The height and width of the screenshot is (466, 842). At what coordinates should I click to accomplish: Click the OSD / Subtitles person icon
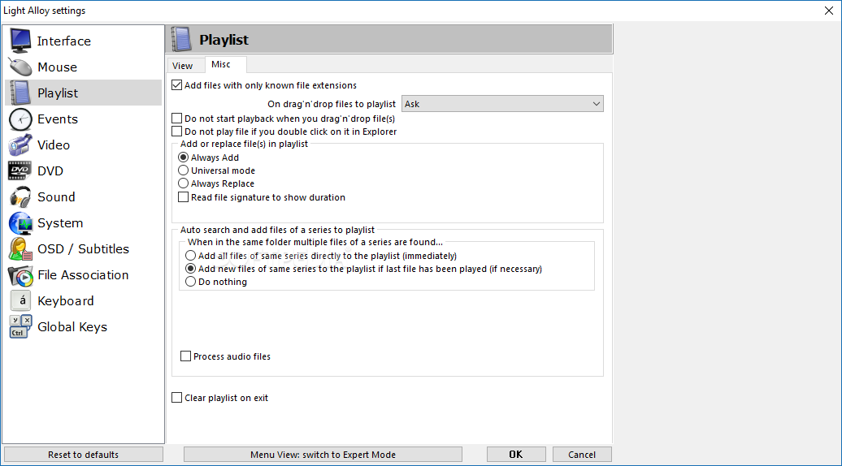(20, 248)
